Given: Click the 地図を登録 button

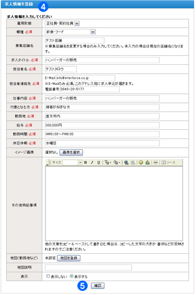Looking at the screenshot, I should (x=69, y=258).
